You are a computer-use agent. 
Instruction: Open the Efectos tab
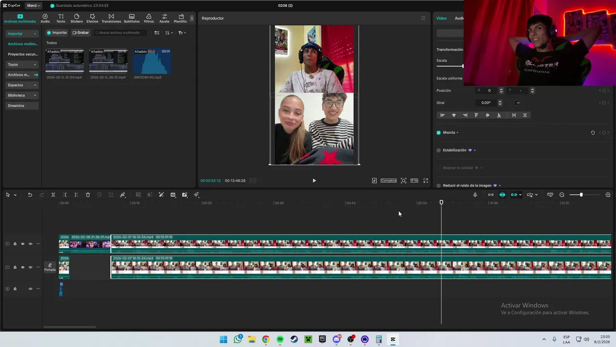click(x=92, y=18)
